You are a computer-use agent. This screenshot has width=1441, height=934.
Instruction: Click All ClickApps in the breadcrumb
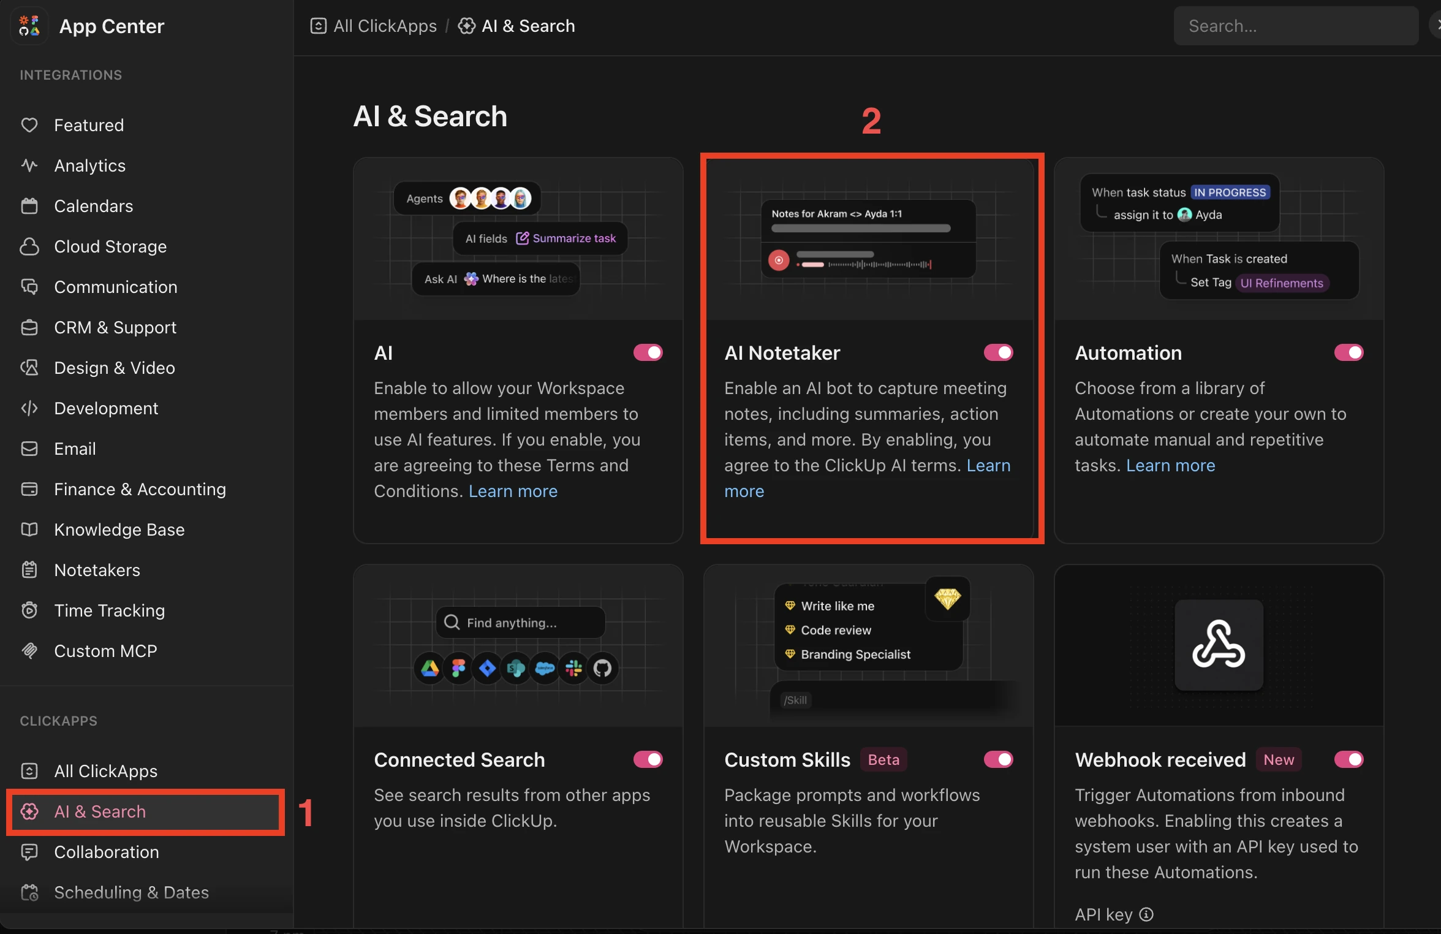374,26
